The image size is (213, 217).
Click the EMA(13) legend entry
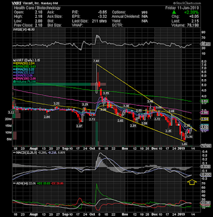[x=23, y=73]
